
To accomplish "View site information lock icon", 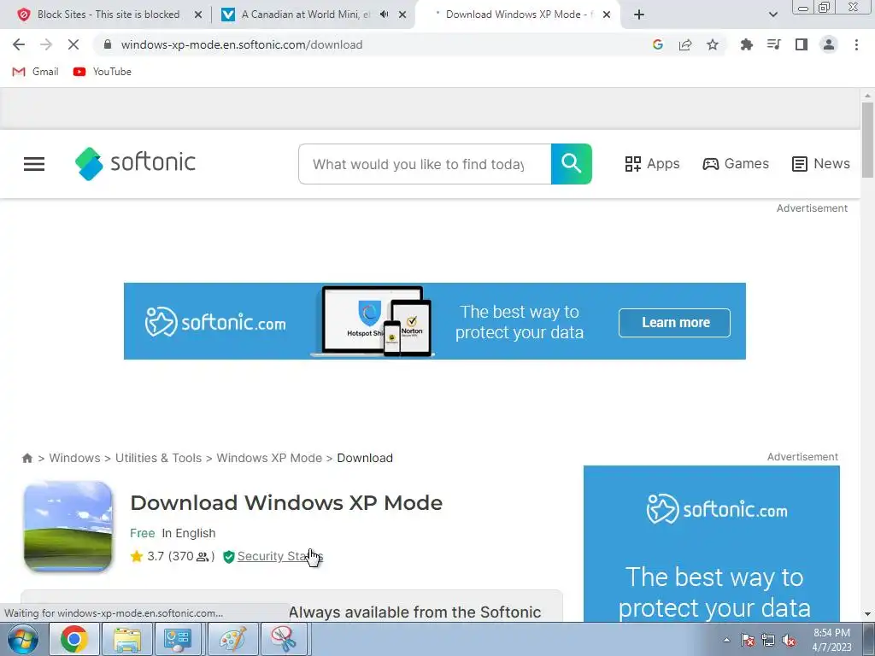I will pyautogui.click(x=108, y=44).
